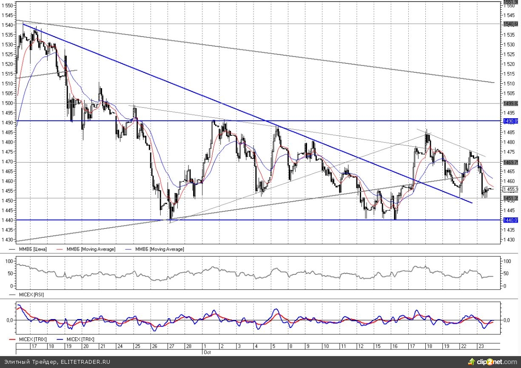The image size is (521, 368).
Task: Select the ММВБ [Цена] legend entry
Action: tap(32, 249)
